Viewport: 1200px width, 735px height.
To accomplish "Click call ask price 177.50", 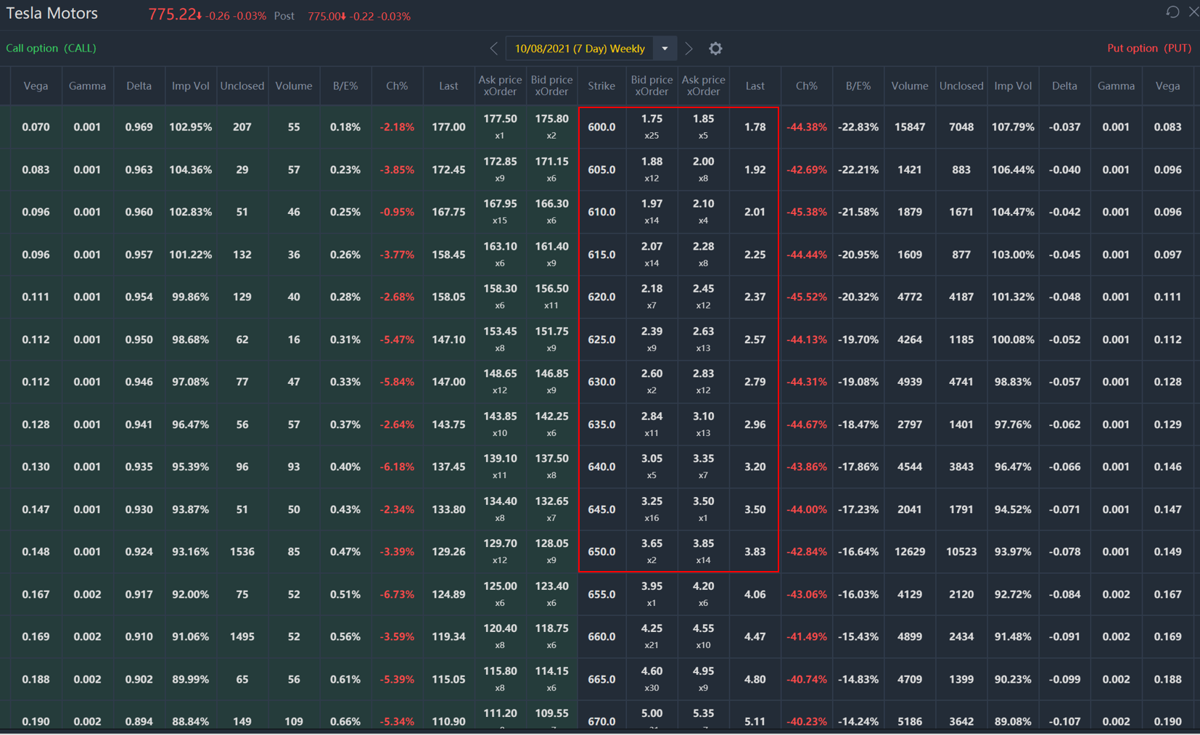I will coord(500,119).
